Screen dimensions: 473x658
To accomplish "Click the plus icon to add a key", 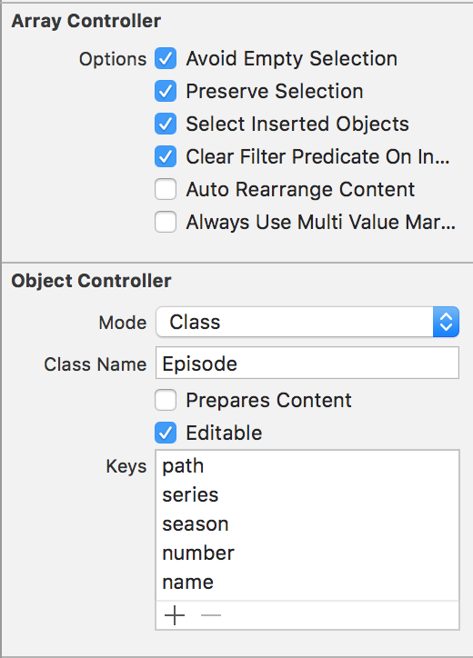I will (x=175, y=615).
